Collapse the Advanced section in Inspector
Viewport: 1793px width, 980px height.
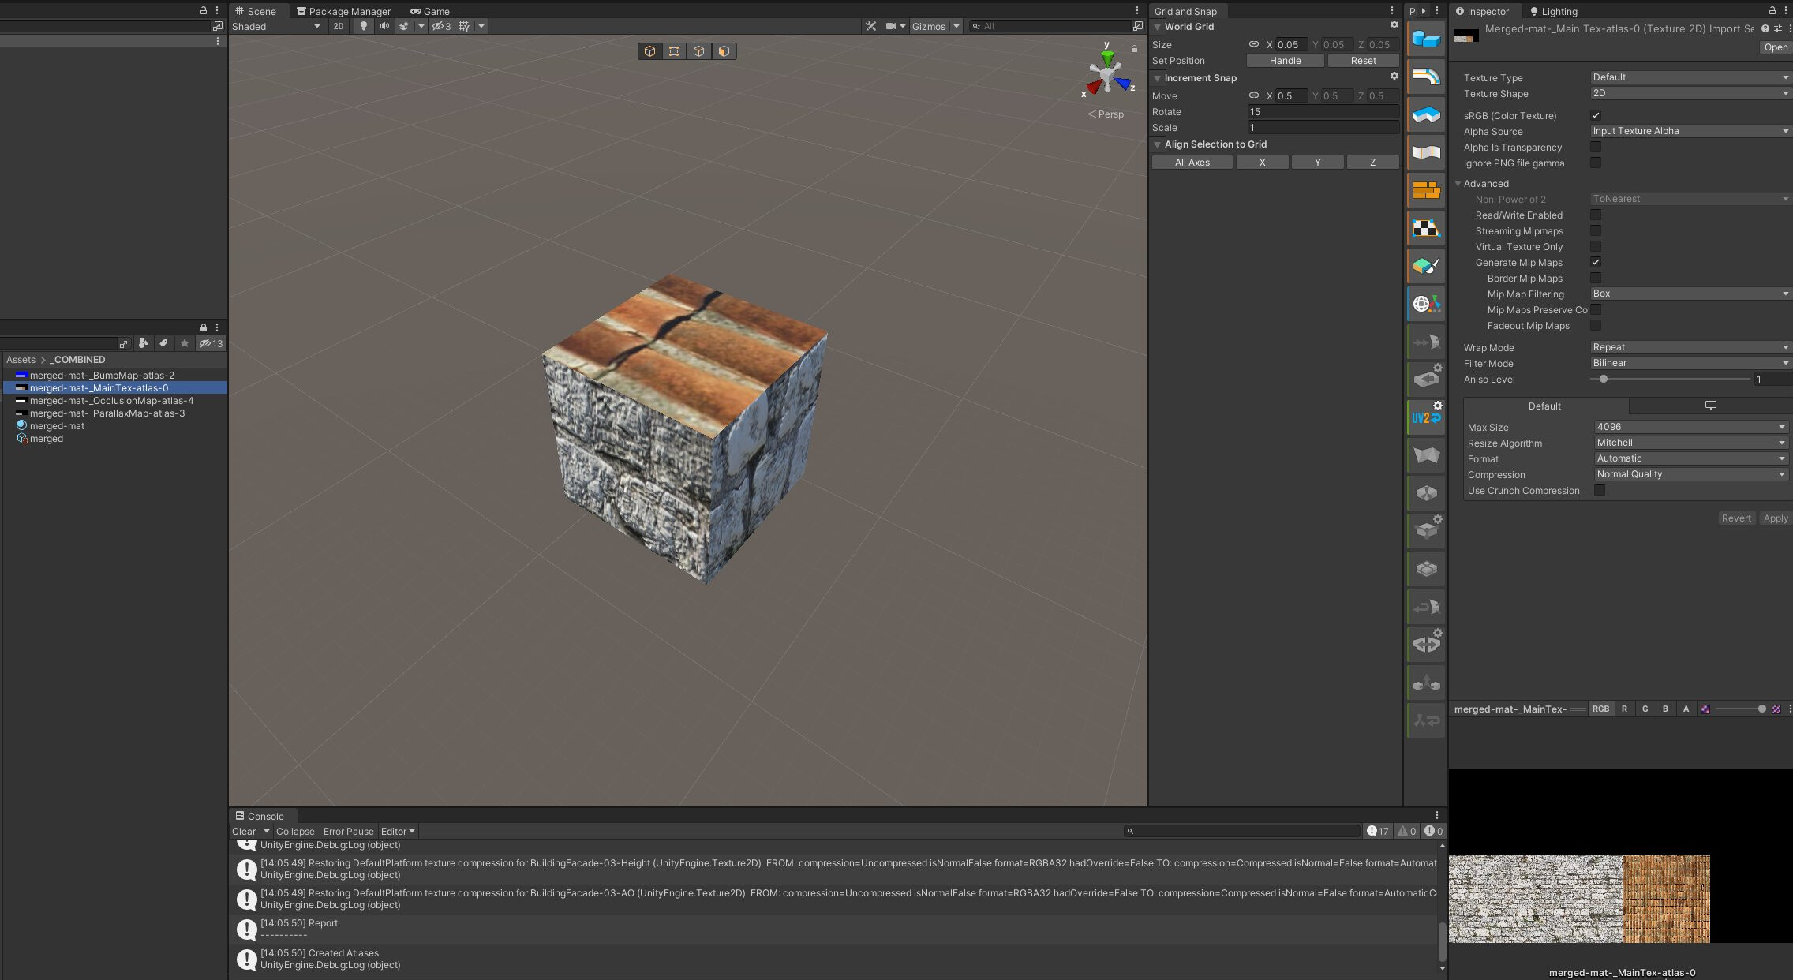tap(1458, 183)
